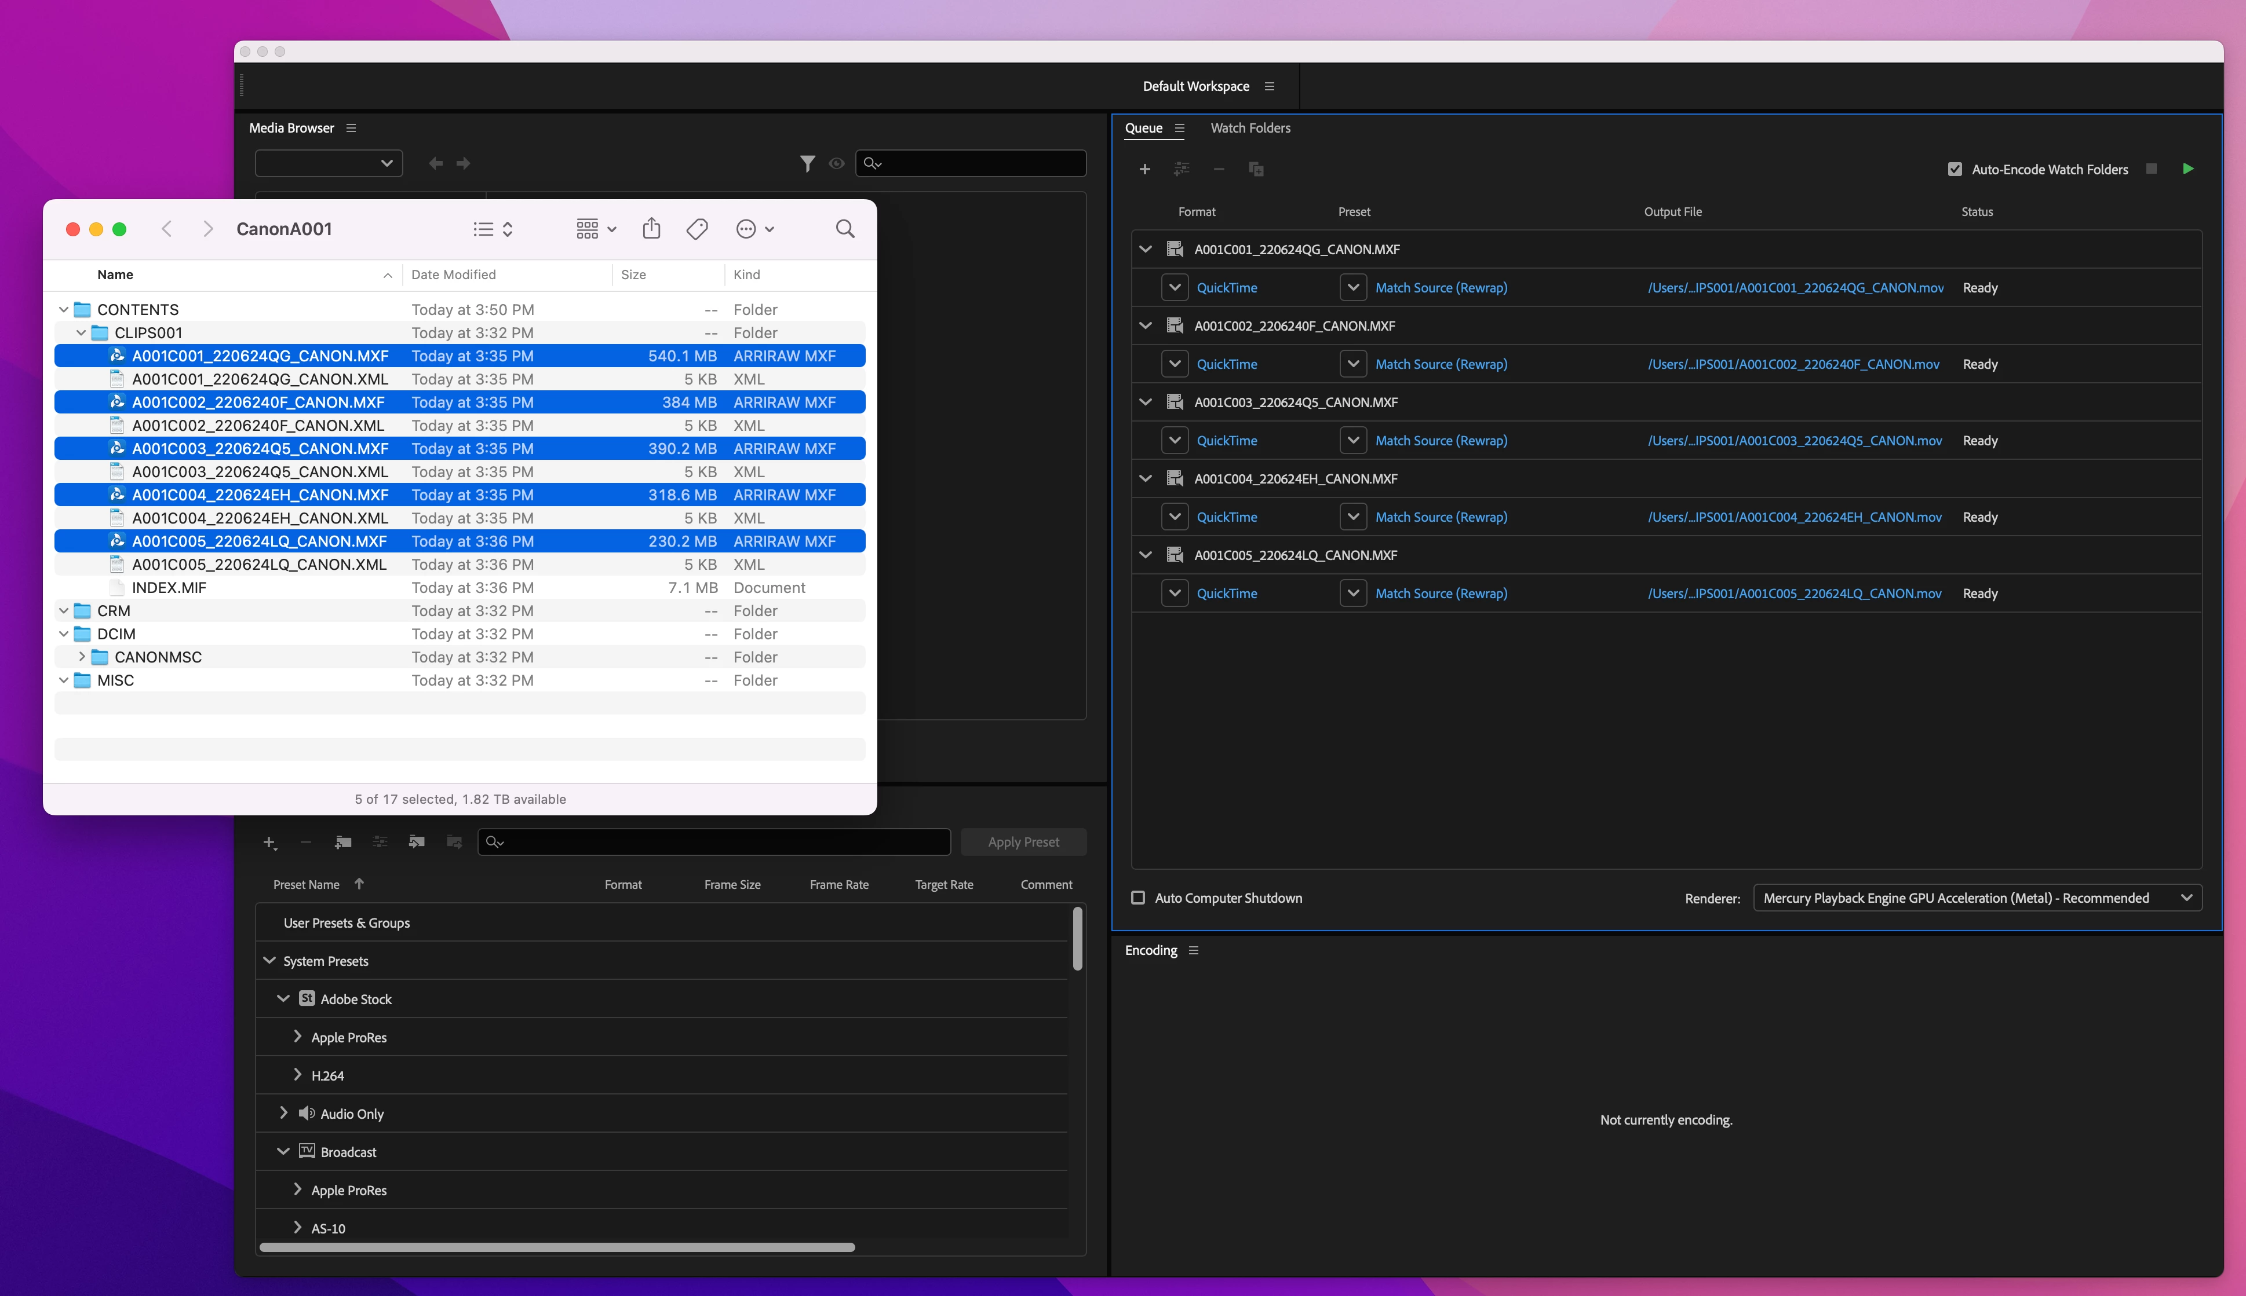This screenshot has height=1296, width=2246.
Task: Click the Duplicate icon in Queue toolbar
Action: tap(1256, 169)
